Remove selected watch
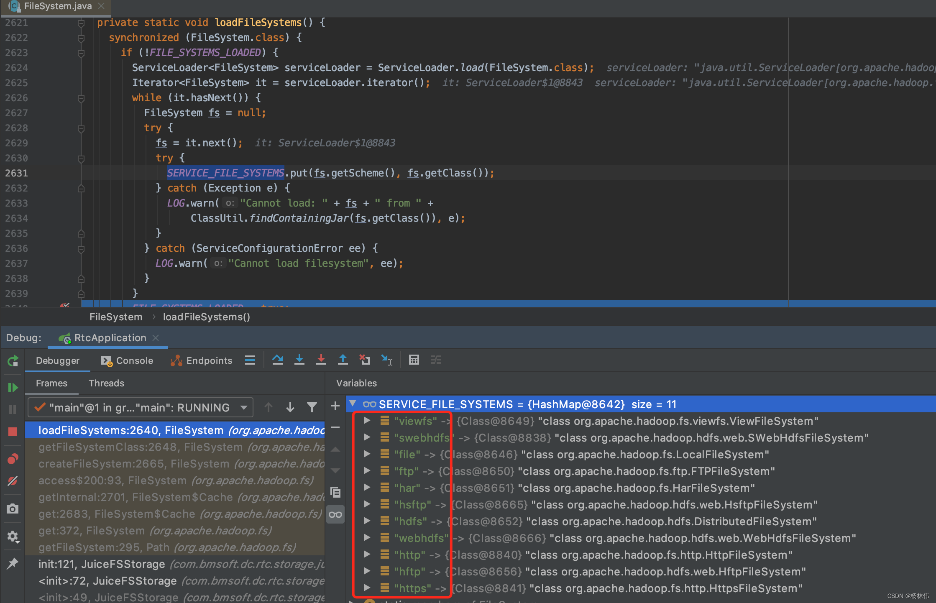936x603 pixels. pyautogui.click(x=335, y=427)
